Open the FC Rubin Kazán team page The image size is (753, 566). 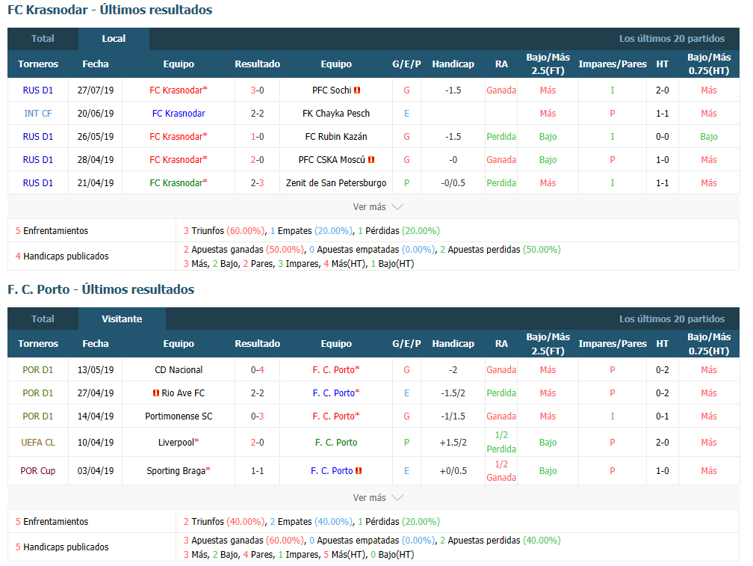(x=336, y=137)
